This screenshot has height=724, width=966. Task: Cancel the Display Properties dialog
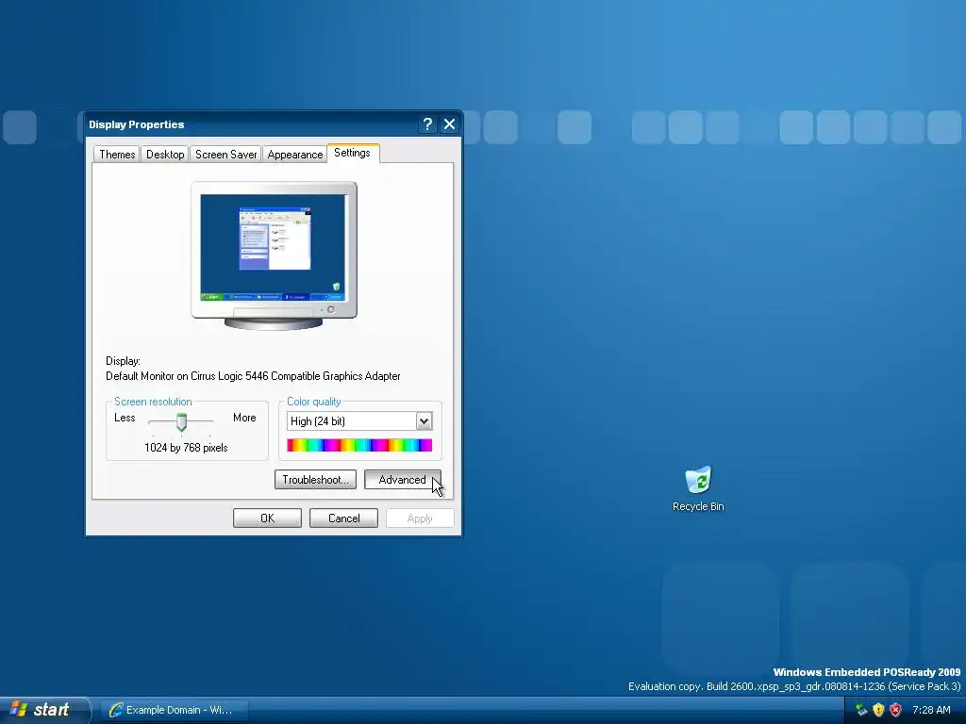point(343,518)
